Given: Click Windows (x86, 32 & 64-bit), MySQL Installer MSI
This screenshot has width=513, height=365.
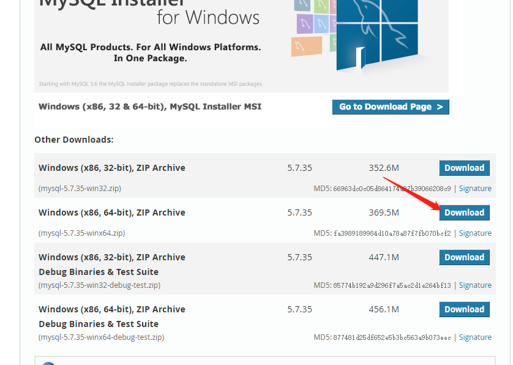Looking at the screenshot, I should coord(150,107).
